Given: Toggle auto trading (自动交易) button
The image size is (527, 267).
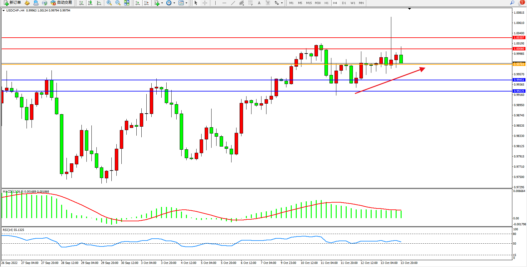Looking at the screenshot, I should pyautogui.click(x=61, y=3).
